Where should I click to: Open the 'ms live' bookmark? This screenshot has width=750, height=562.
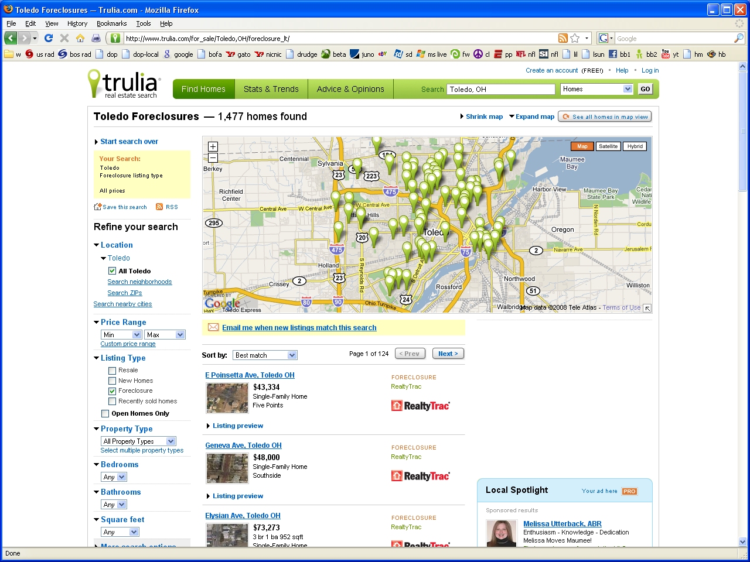[431, 54]
